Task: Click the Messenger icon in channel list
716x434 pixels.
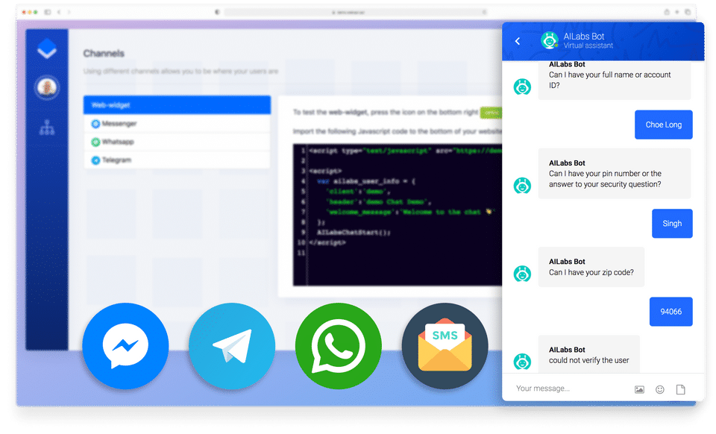Action: coord(95,124)
